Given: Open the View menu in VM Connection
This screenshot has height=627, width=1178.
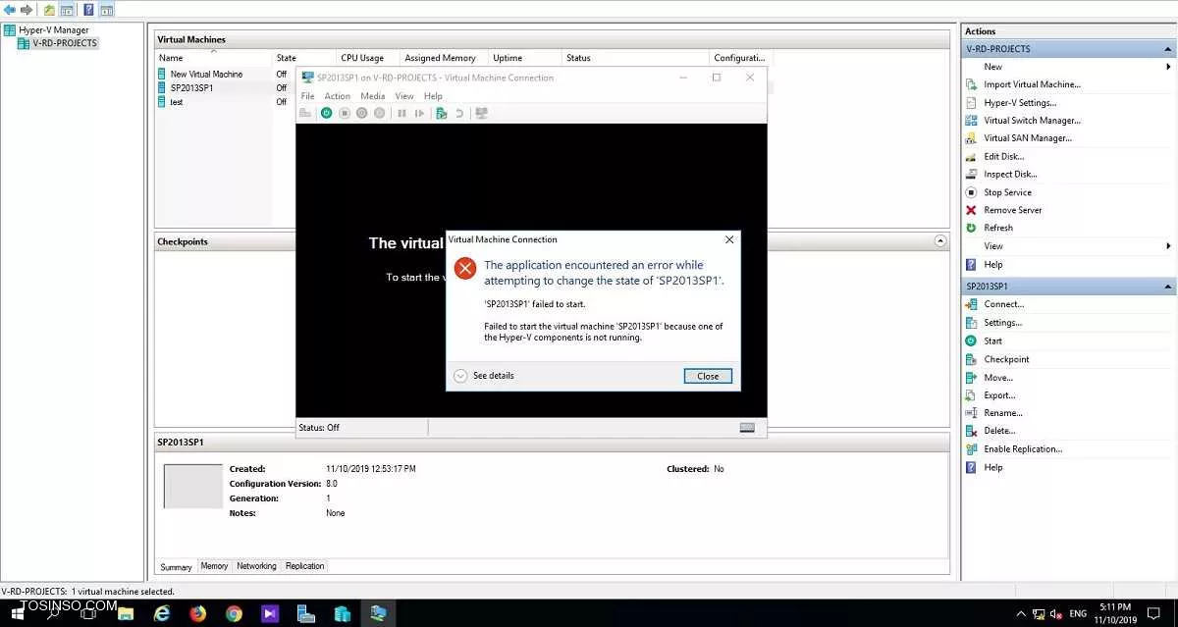Looking at the screenshot, I should coord(404,96).
